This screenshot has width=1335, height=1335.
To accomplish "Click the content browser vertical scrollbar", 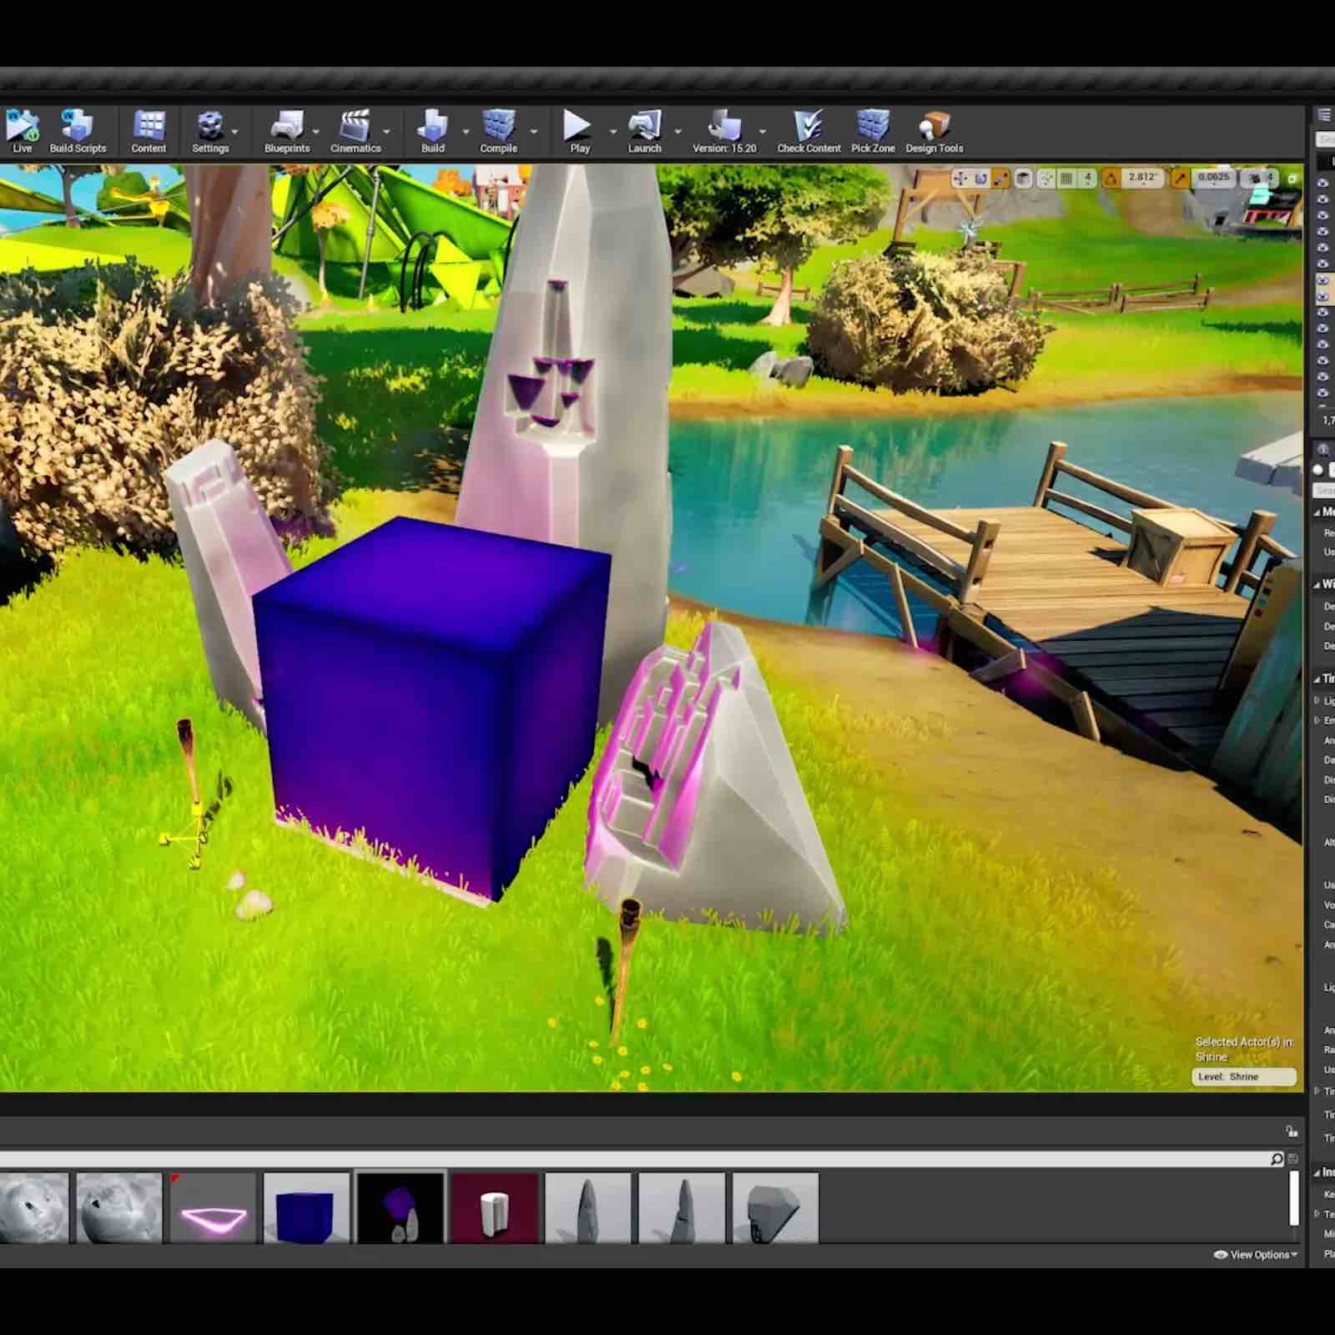I will tap(1294, 1197).
